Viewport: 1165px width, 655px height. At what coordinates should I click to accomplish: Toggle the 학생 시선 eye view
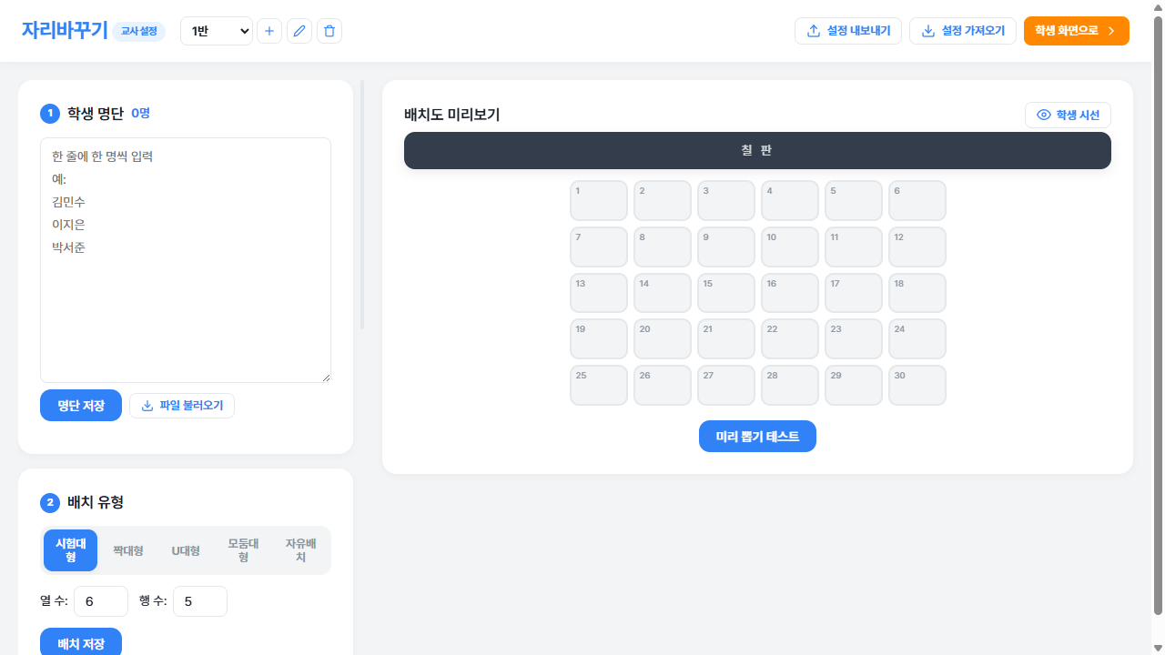pyautogui.click(x=1068, y=115)
